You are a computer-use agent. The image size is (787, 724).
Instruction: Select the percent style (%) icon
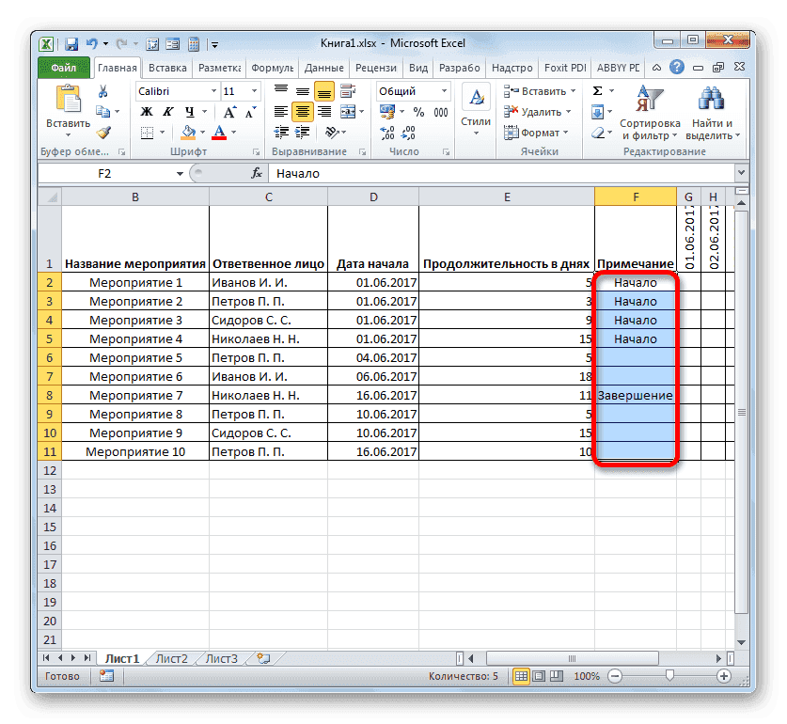[x=417, y=111]
